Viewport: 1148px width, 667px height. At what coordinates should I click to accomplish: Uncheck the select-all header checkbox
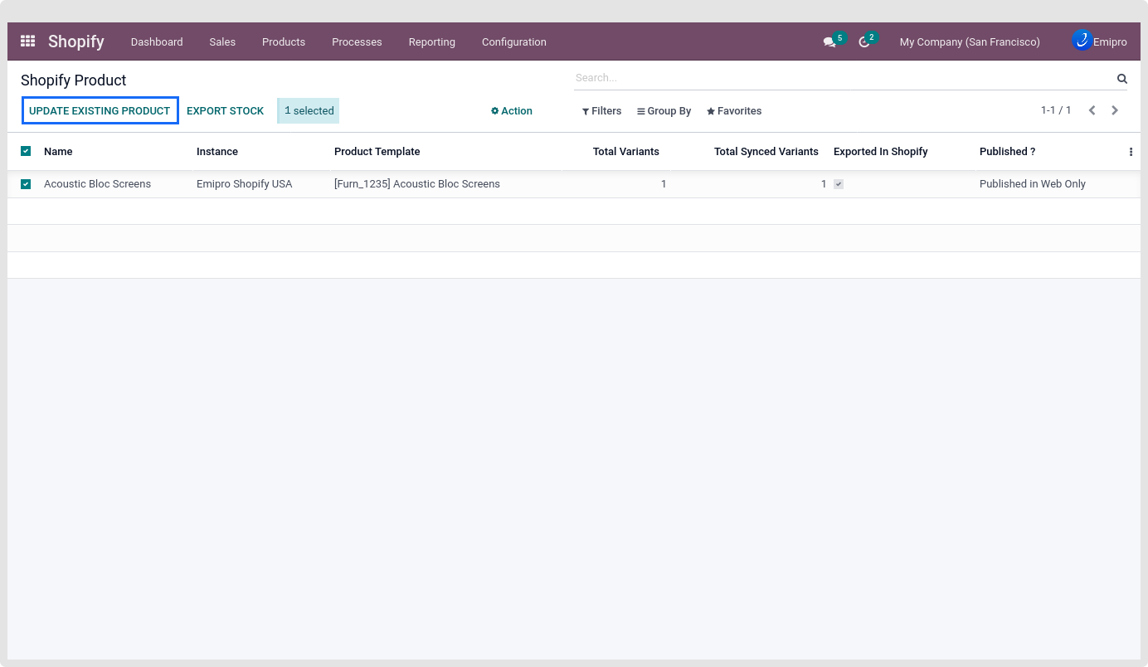(x=26, y=151)
